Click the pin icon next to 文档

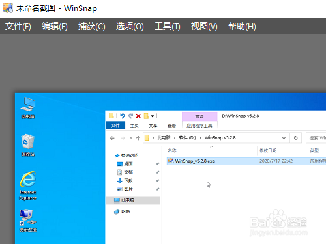click(157, 172)
